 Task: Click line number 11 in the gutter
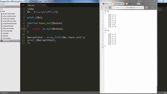(x=23, y=37)
